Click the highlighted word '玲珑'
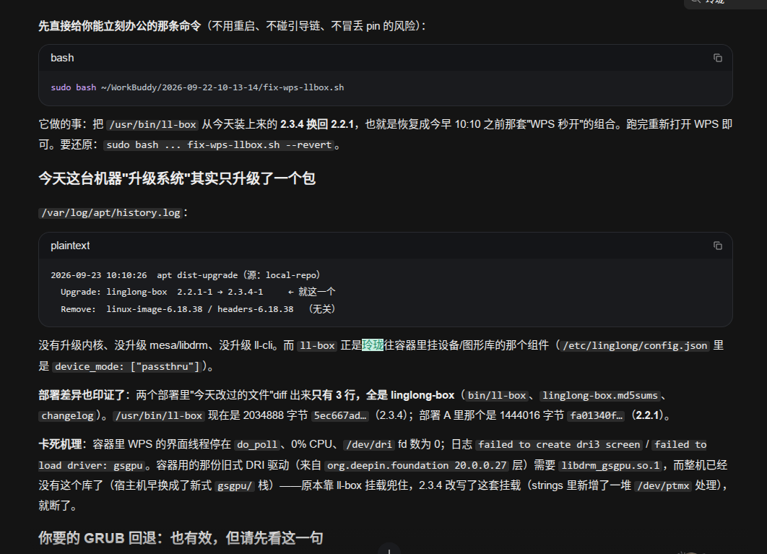This screenshot has height=554, width=767. pyautogui.click(x=373, y=345)
